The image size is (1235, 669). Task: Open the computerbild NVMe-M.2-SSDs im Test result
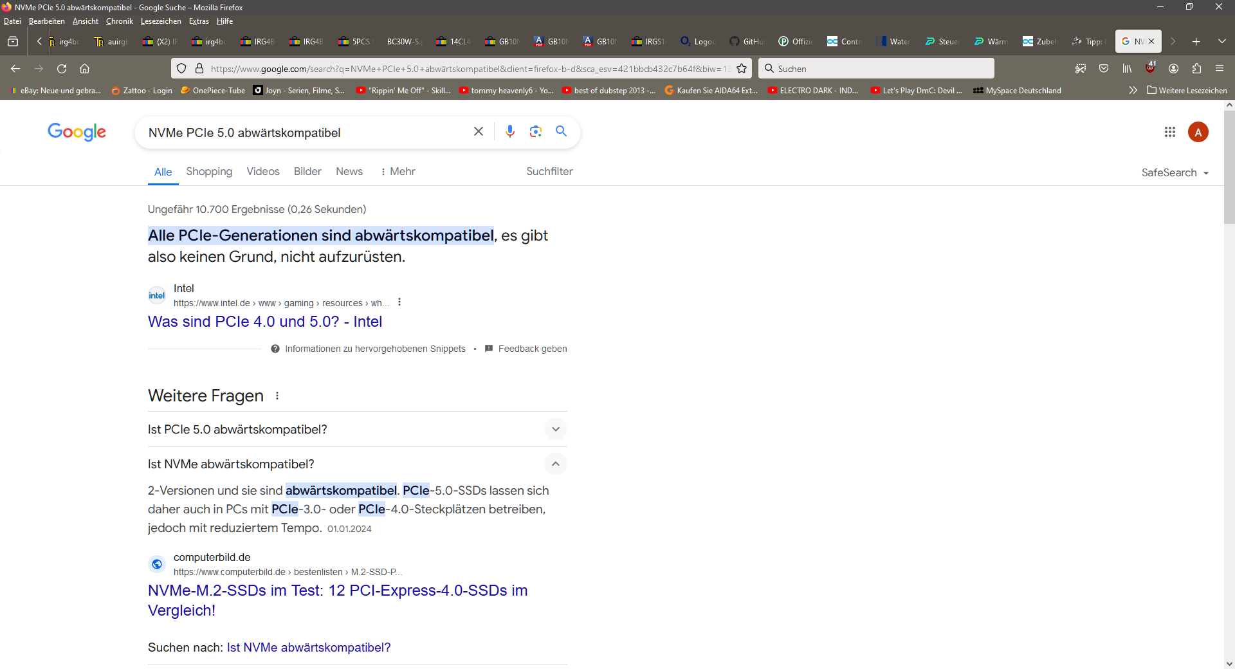tap(338, 600)
